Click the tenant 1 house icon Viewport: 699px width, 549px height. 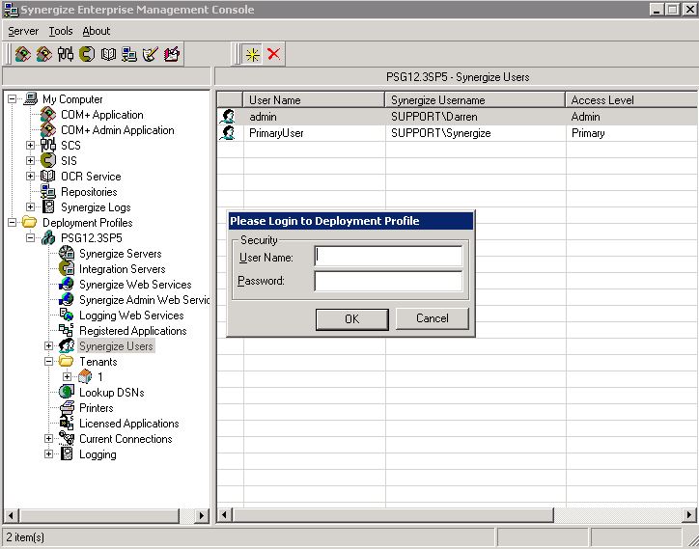tap(85, 376)
